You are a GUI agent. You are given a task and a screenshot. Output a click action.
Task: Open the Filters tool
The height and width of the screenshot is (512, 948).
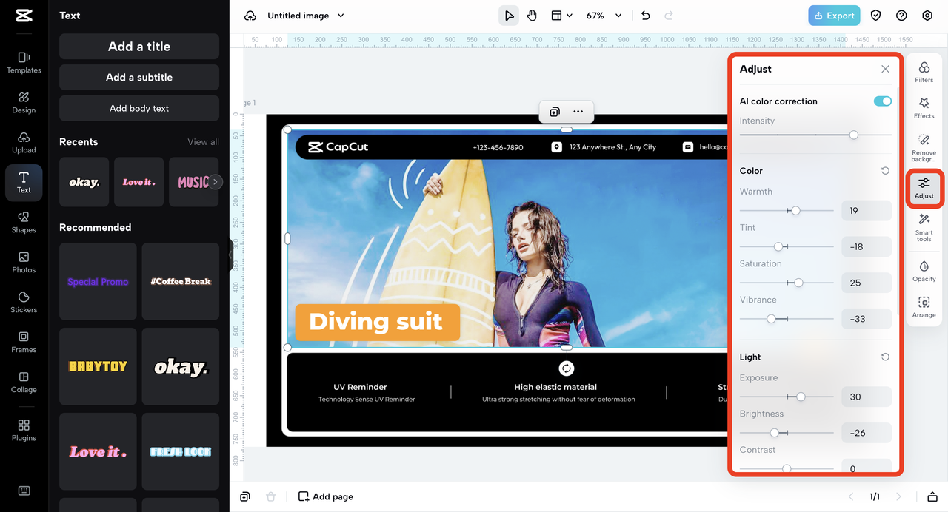coord(924,72)
